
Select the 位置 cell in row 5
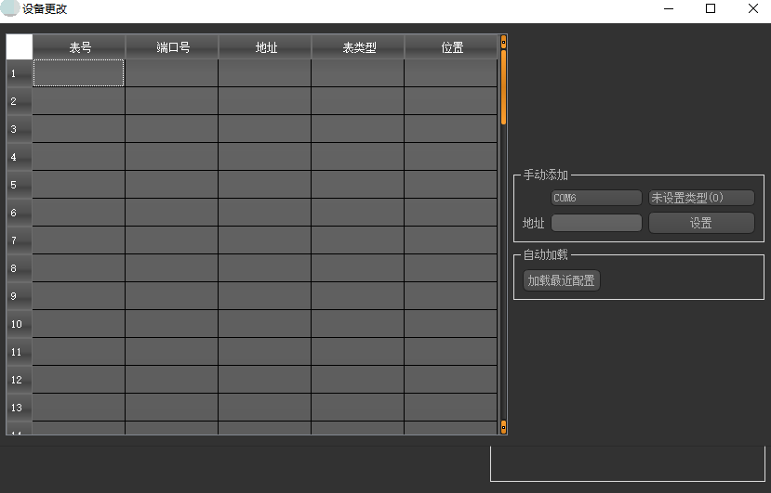450,185
